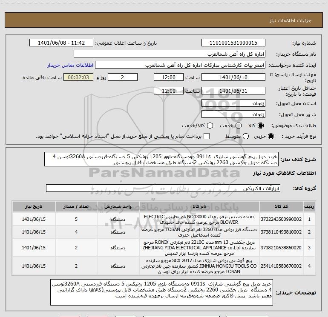Viewport: 328px width, 317px height.
Task: Click quantity 4 in row 2
Action: pyautogui.click(x=76, y=232)
